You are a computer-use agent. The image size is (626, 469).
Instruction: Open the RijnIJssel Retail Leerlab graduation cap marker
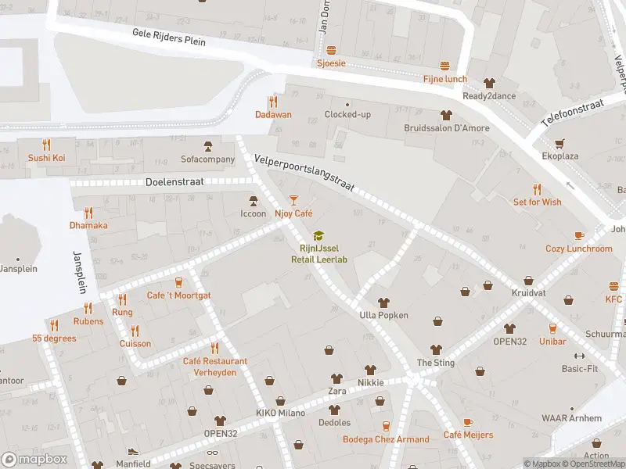[318, 236]
